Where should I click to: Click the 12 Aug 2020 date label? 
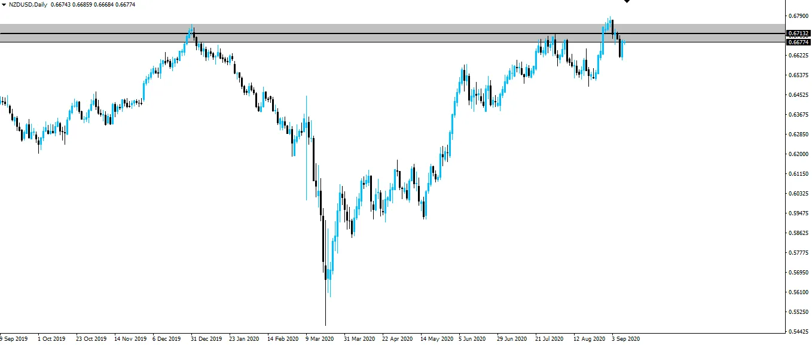pos(589,338)
